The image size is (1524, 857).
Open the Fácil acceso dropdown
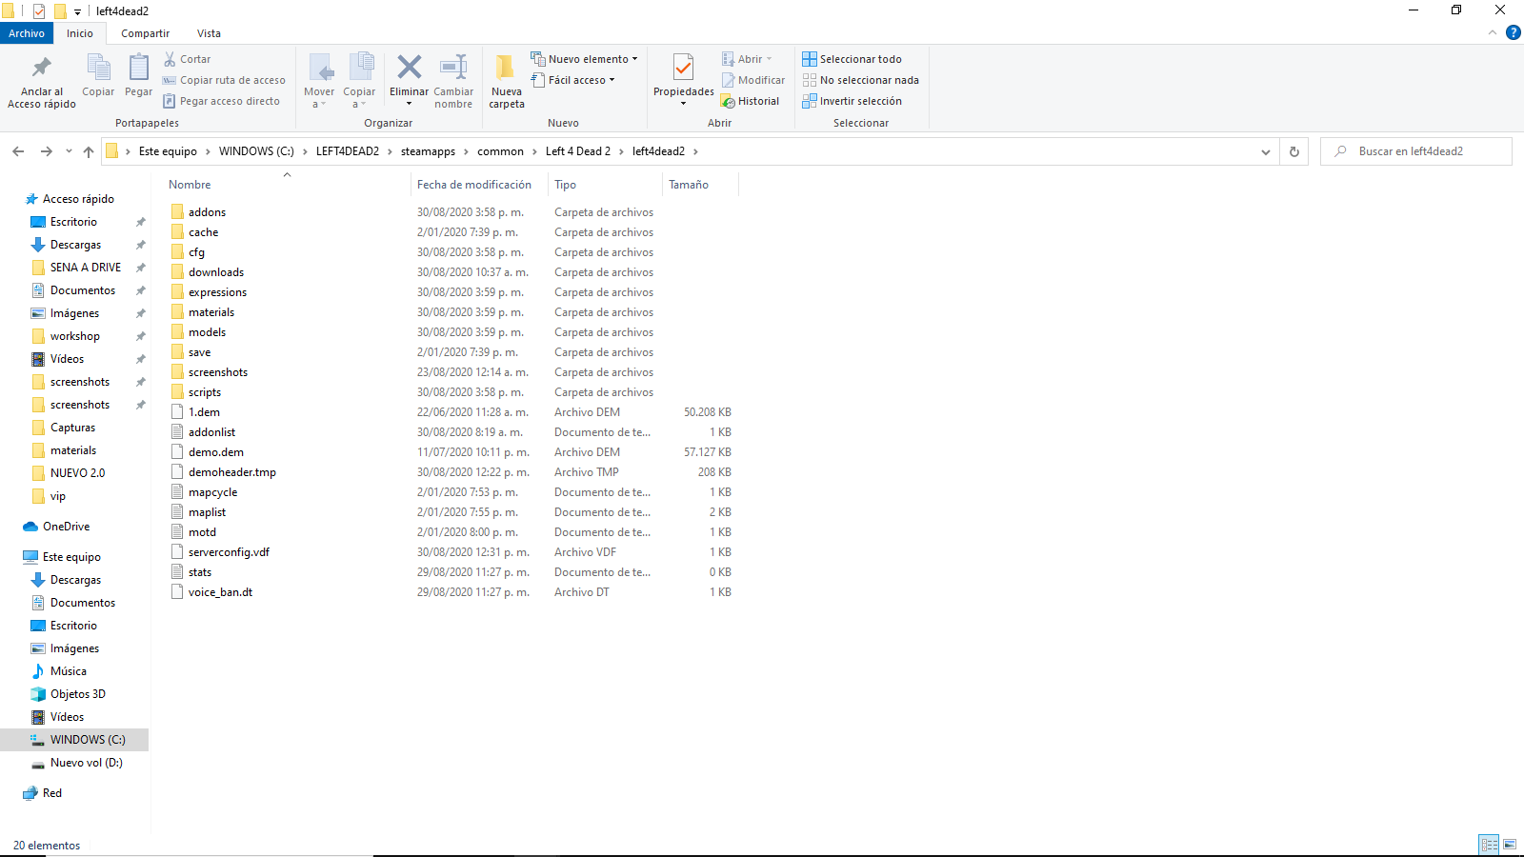(572, 80)
